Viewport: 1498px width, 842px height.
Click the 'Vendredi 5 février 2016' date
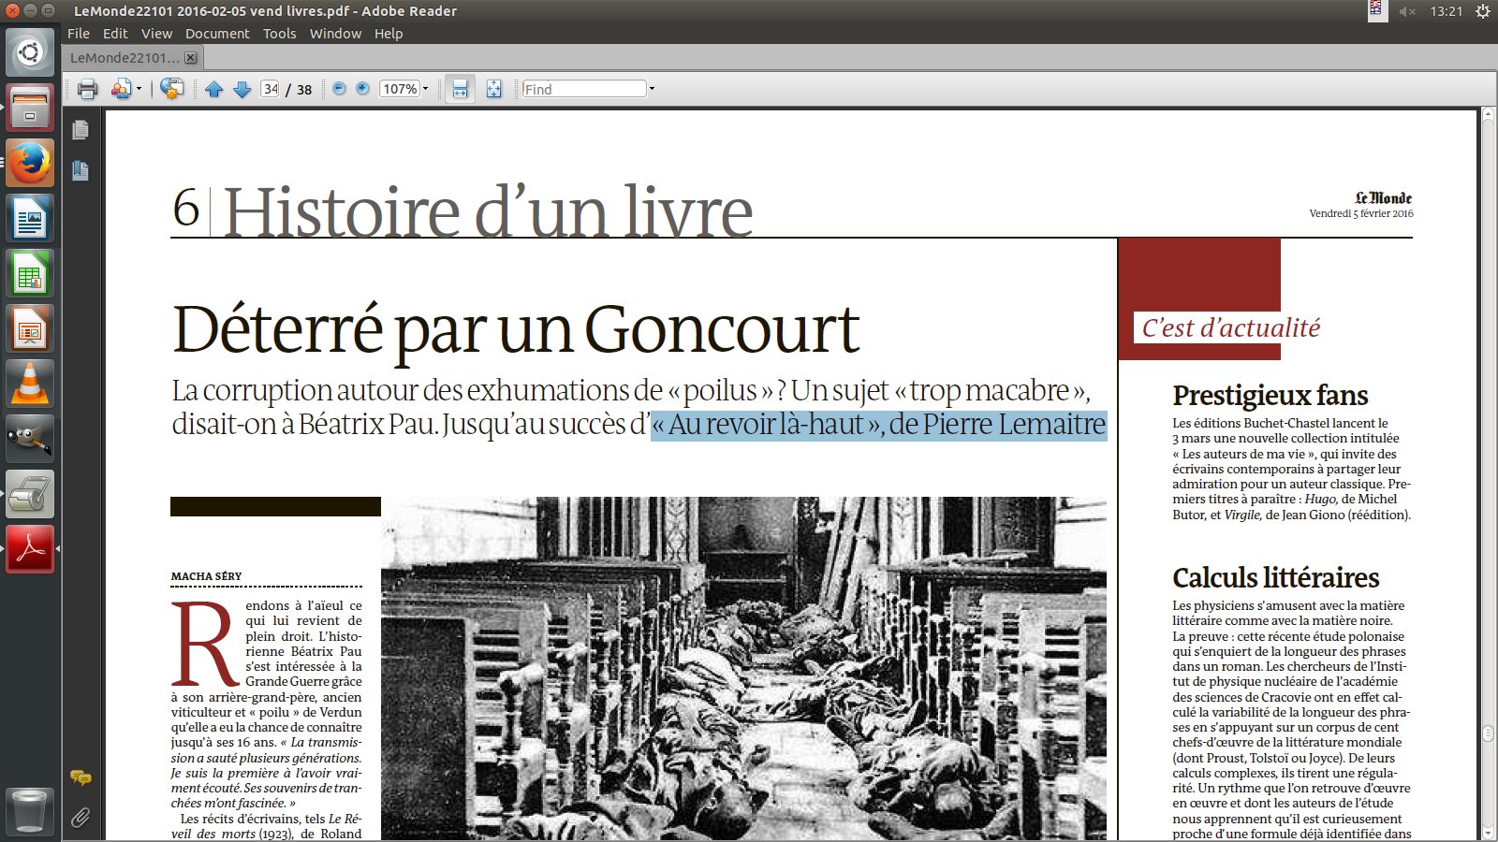click(x=1361, y=214)
